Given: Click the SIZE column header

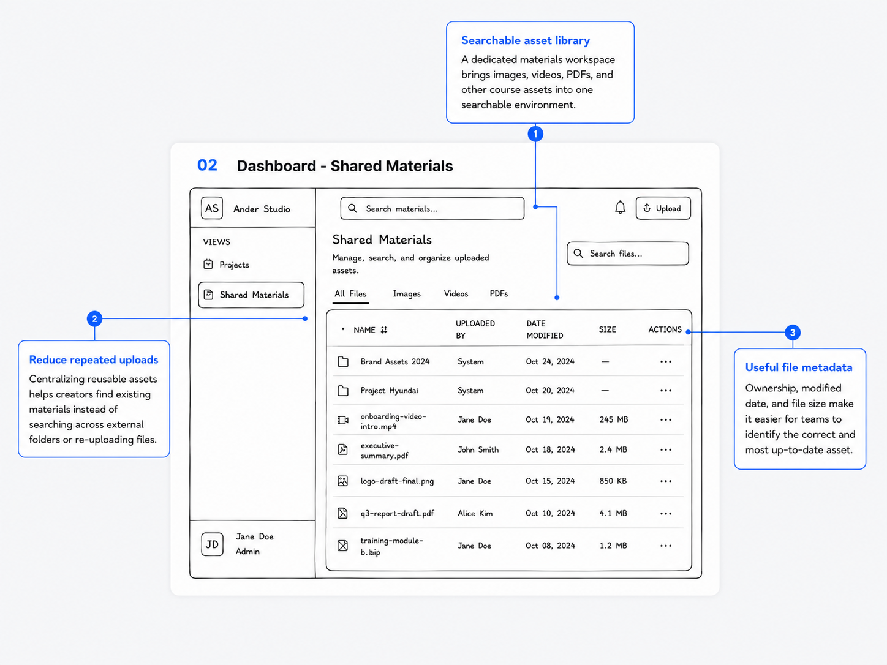Looking at the screenshot, I should [x=608, y=329].
